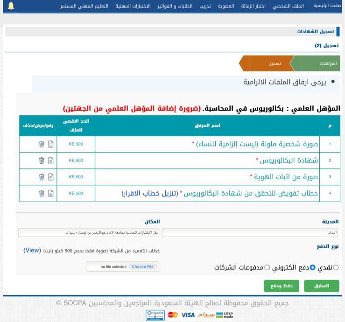
Task: Click the المدينة city field showing الدمام
Action: 250,233
